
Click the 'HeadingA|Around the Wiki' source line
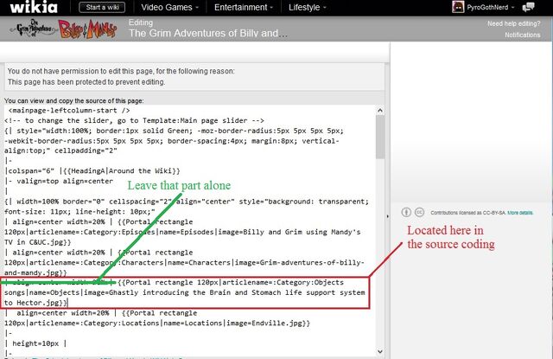pyautogui.click(x=92, y=171)
